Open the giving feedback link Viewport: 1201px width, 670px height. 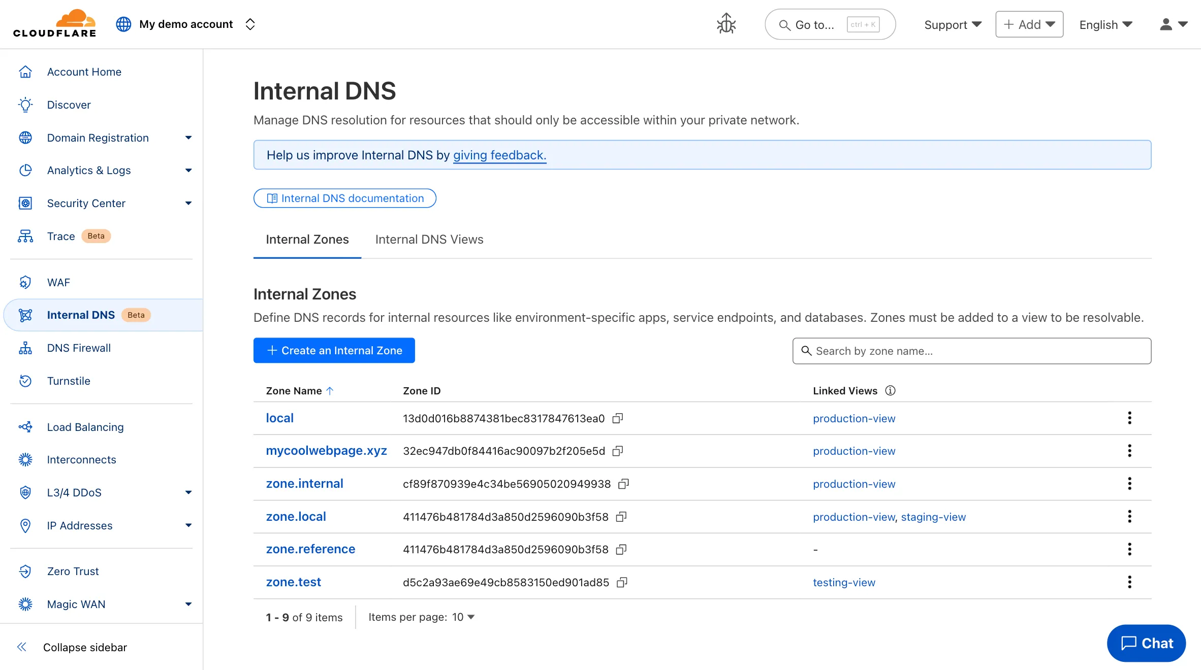click(499, 155)
